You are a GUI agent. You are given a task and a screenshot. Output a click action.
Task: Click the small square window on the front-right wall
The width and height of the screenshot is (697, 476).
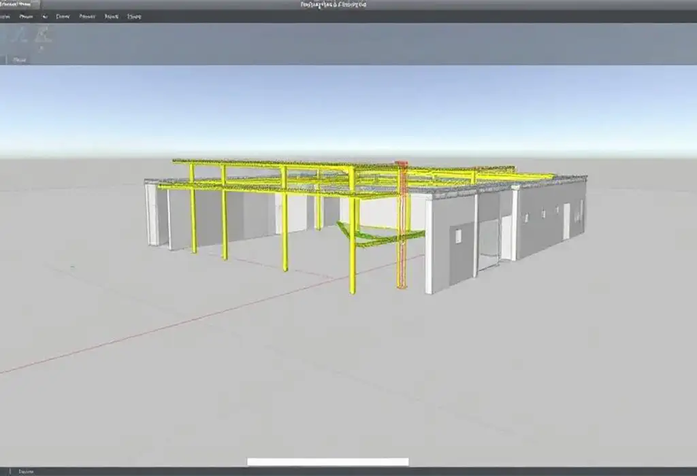(458, 235)
